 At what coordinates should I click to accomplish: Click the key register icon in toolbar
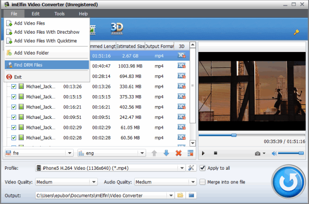(x=296, y=32)
